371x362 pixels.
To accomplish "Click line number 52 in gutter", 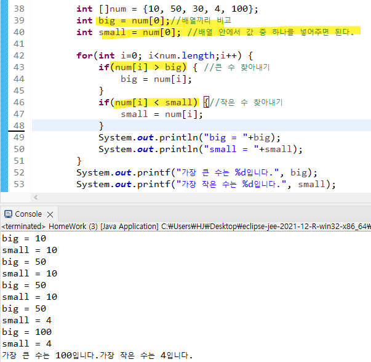I will point(19,172).
